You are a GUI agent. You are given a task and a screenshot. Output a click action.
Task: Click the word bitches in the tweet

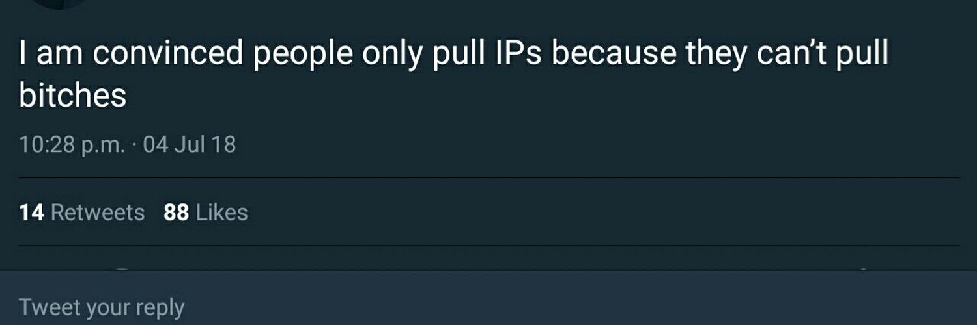(x=73, y=96)
